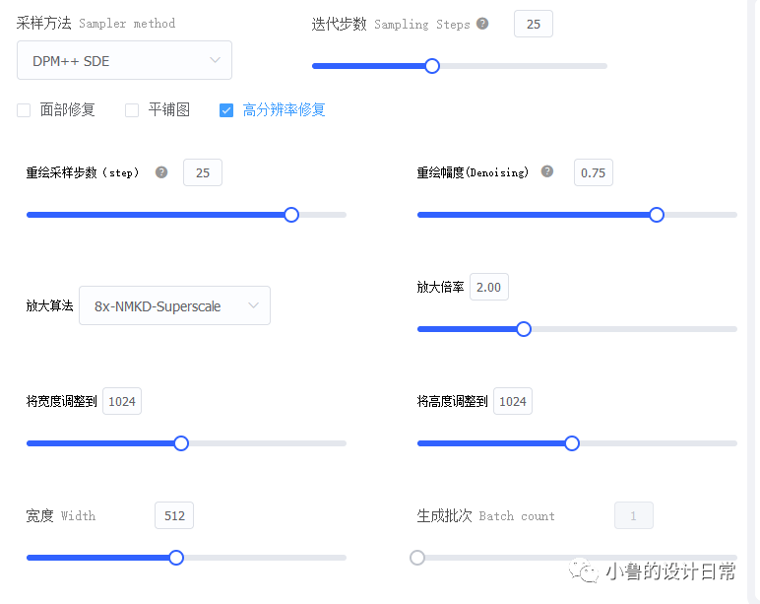Edit the 将宽度调整到 1024 field
This screenshot has width=760, height=604.
pos(122,401)
